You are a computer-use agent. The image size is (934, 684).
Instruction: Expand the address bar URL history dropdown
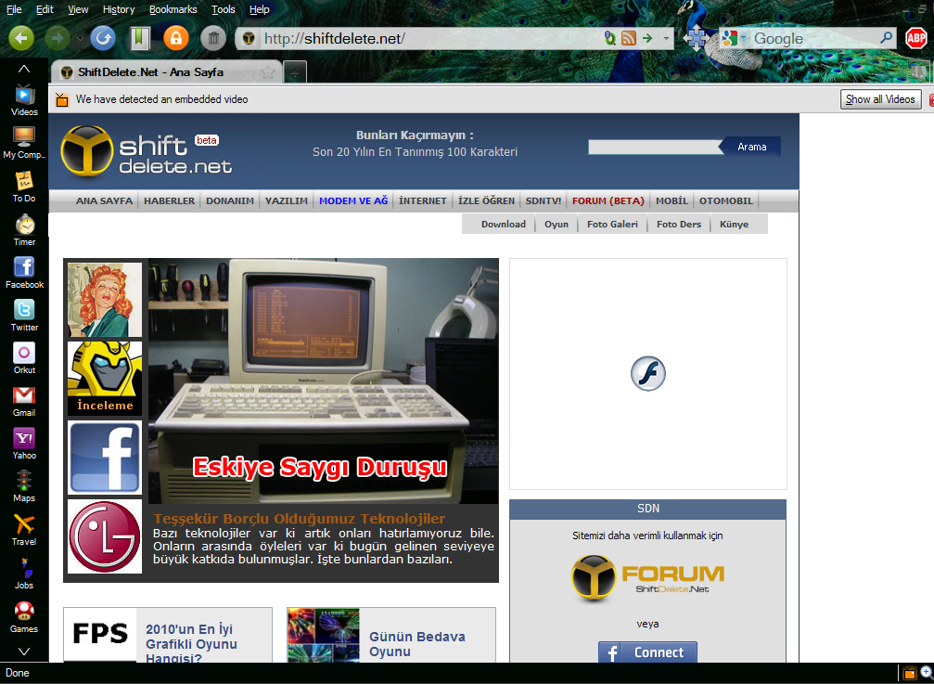[666, 39]
